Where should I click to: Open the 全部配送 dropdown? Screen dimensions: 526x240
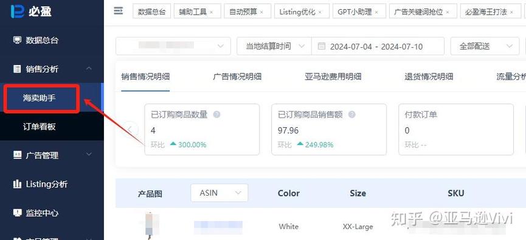(485, 46)
